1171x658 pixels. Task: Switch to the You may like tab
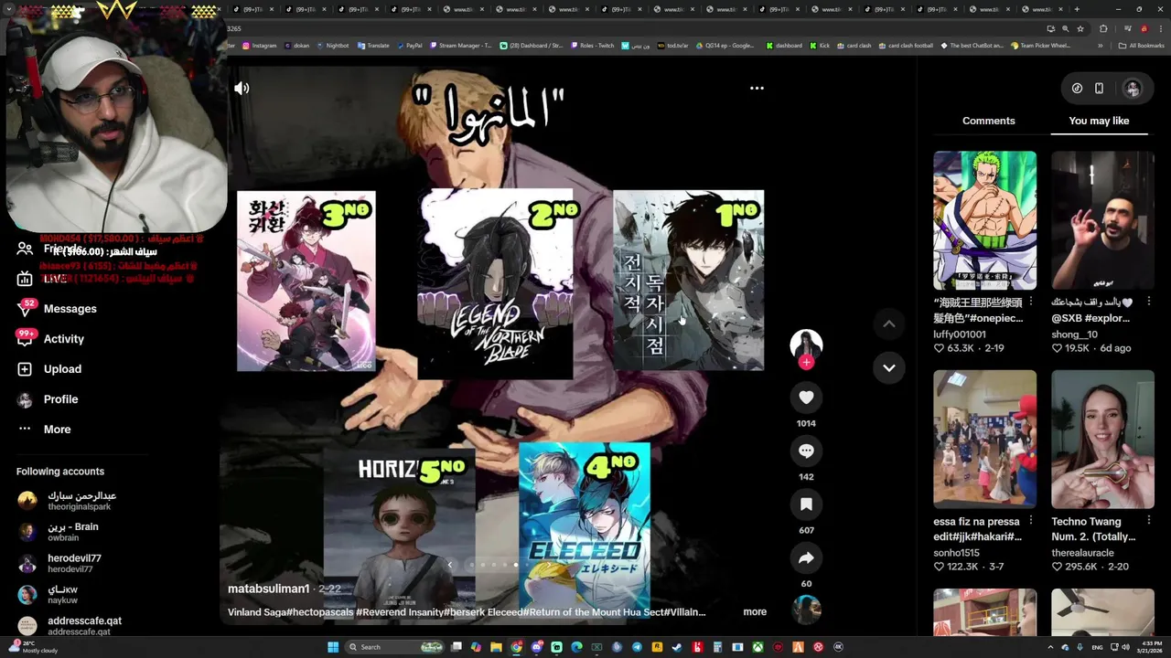[x=1099, y=121]
